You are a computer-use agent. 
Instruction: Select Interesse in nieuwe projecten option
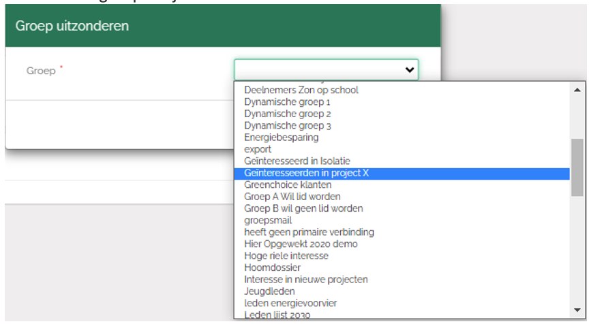[x=305, y=279]
